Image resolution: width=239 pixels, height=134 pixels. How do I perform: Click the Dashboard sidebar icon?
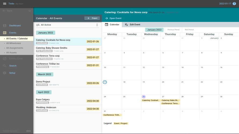[5, 25]
